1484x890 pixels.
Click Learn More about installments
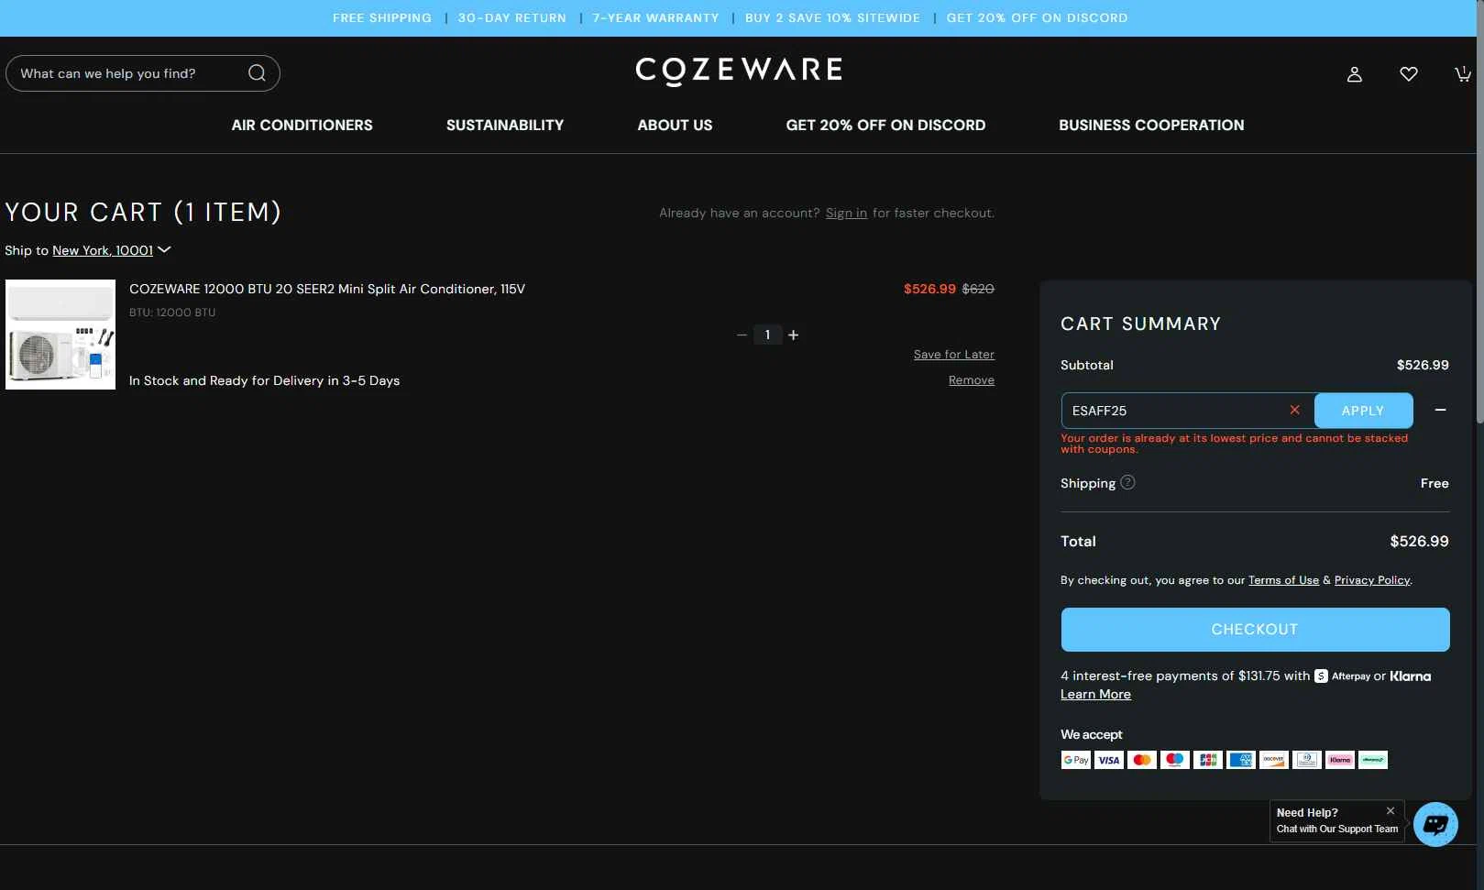[x=1095, y=695]
